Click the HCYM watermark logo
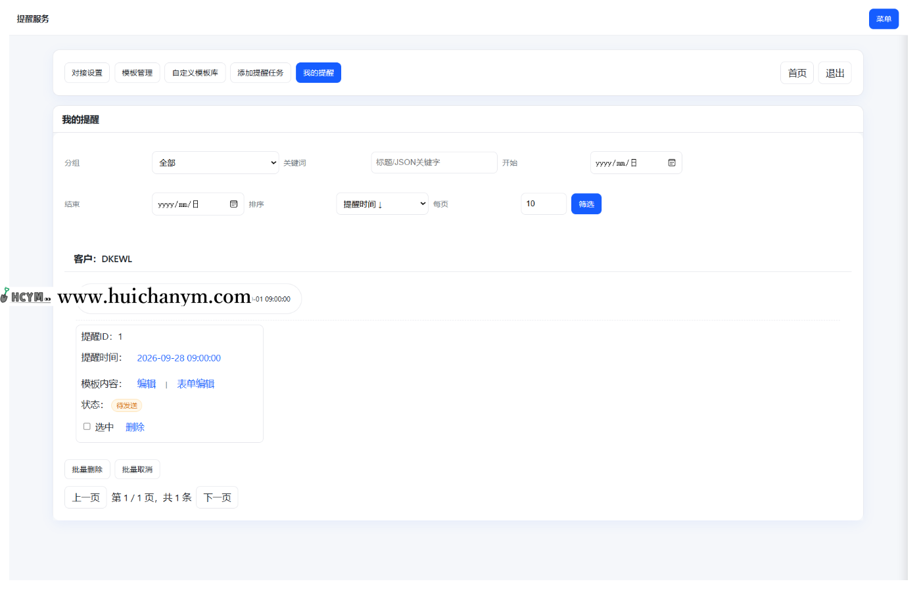This screenshot has height=594, width=921. (26, 296)
